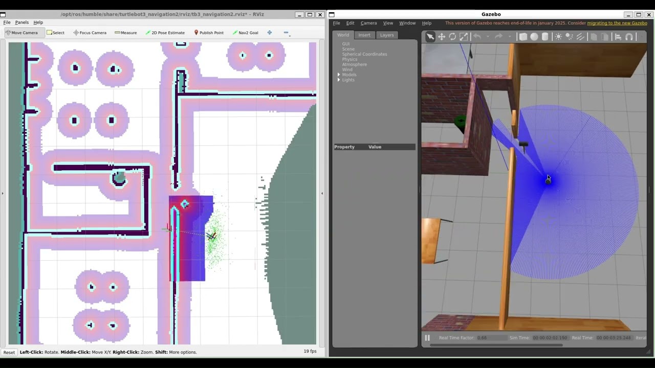Click the Reset button in RViz

click(9, 352)
